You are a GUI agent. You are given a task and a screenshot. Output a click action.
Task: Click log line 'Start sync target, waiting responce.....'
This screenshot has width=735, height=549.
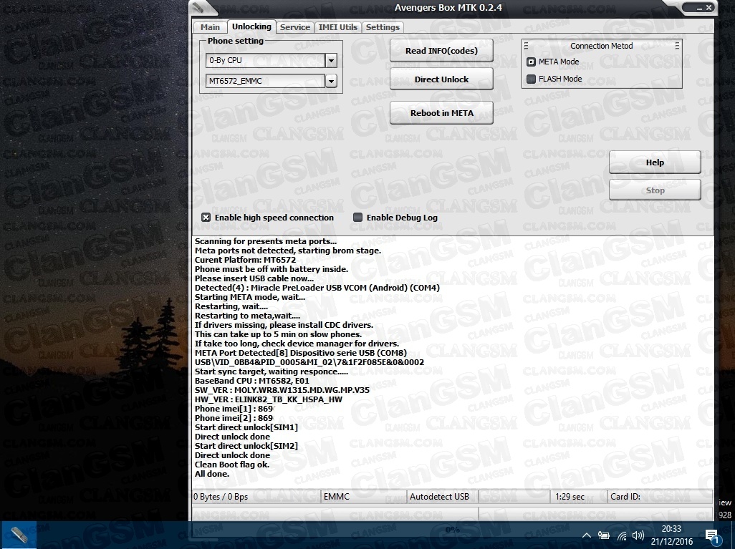pos(272,371)
